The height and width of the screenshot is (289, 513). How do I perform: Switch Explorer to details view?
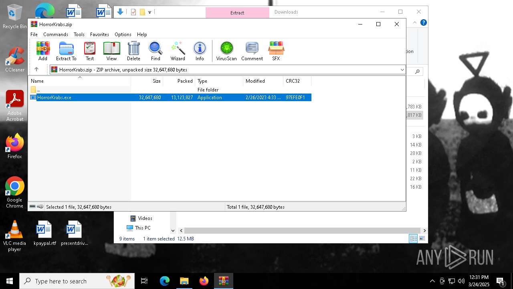tap(413, 238)
